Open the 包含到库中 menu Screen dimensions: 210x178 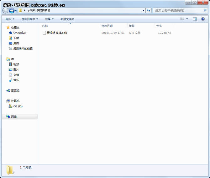coord(30,19)
